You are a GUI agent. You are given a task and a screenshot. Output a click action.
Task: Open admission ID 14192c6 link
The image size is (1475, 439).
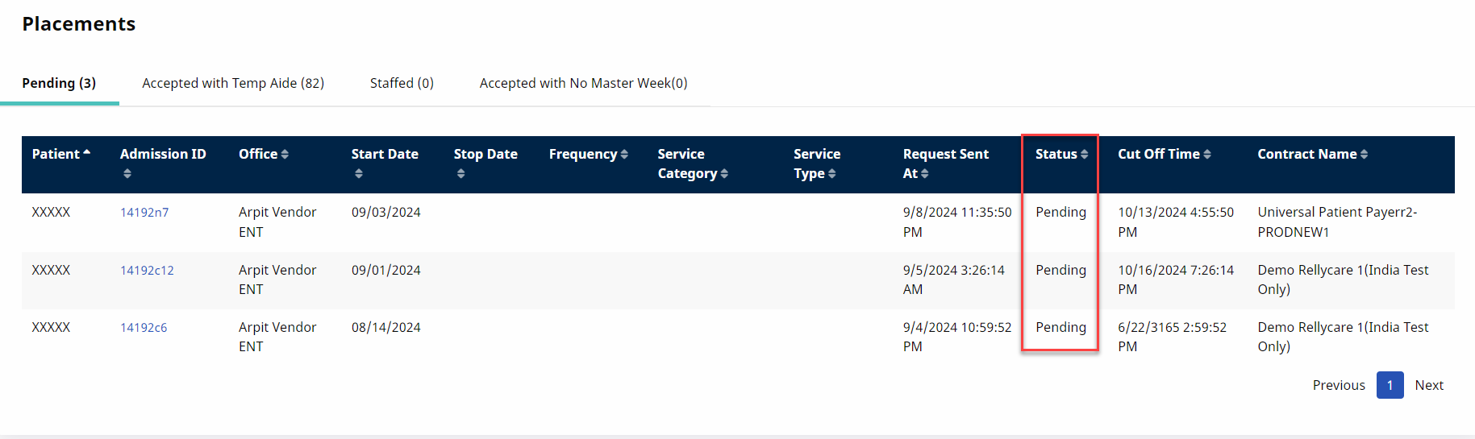point(144,328)
